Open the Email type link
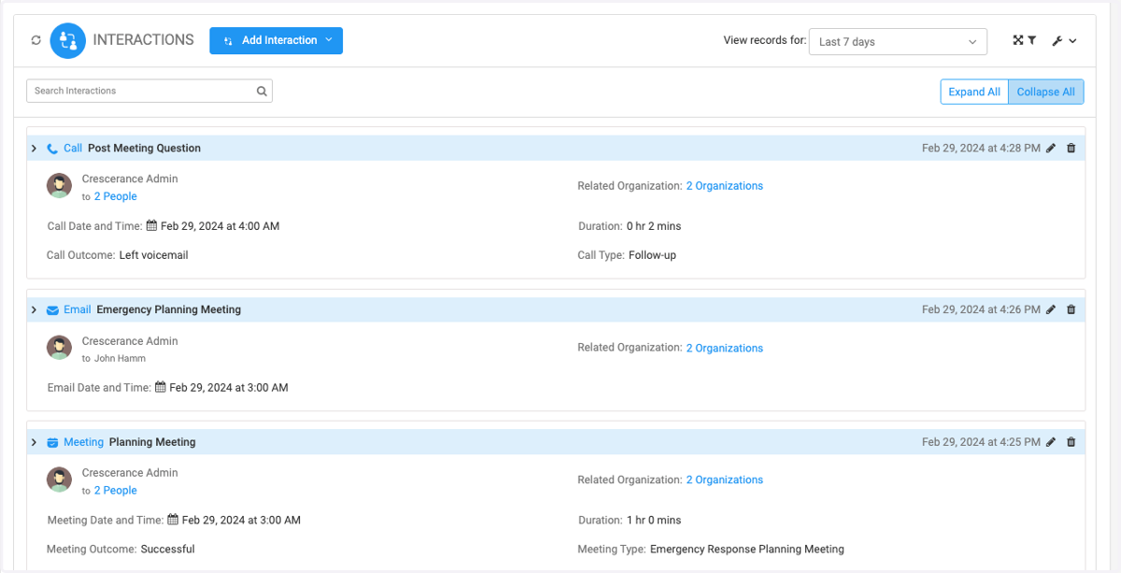The image size is (1121, 573). pos(78,309)
